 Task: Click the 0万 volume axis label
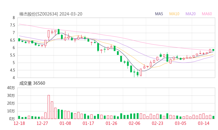[x=12, y=119]
